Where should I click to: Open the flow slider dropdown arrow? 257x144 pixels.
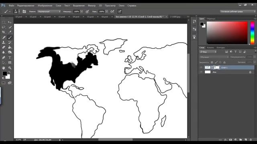point(107,12)
